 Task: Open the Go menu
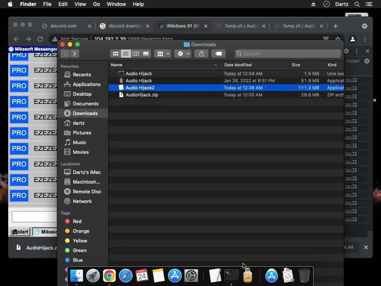[x=96, y=4]
